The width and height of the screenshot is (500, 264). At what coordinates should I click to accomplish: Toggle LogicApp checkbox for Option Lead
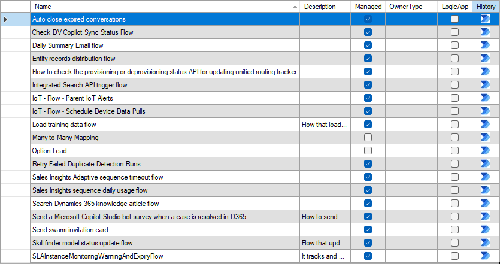click(x=454, y=151)
